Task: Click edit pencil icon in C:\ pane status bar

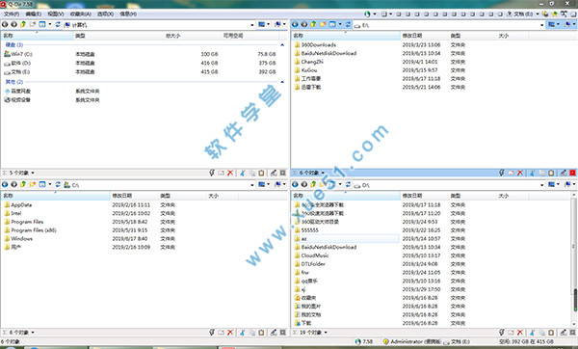Action: (x=274, y=333)
